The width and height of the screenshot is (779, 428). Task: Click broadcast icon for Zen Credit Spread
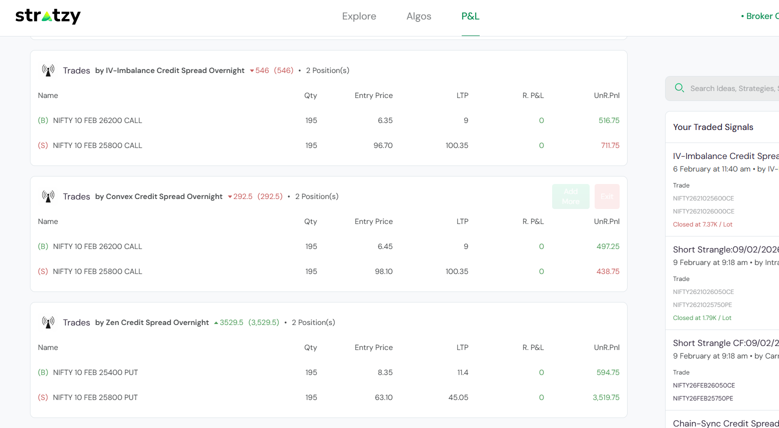(48, 322)
